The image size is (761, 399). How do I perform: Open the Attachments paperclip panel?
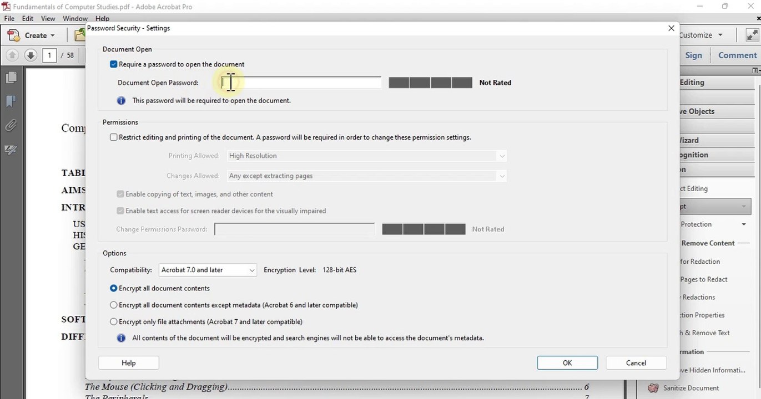[11, 126]
